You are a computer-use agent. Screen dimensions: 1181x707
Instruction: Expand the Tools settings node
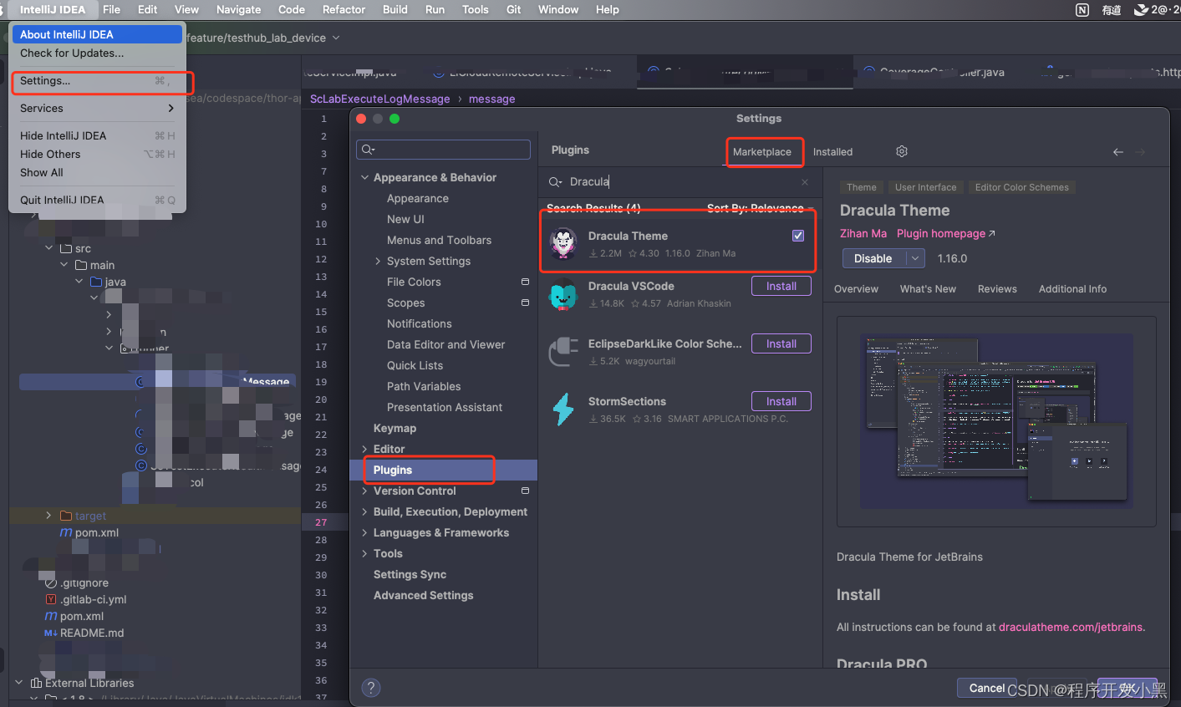coord(364,553)
